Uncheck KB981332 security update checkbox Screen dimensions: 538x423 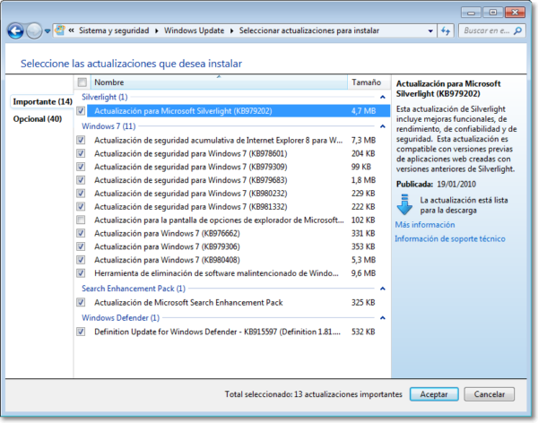[81, 206]
